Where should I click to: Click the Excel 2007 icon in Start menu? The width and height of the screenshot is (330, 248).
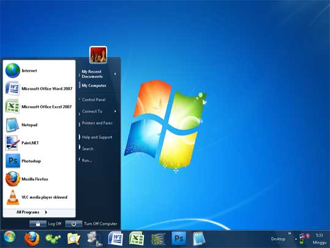coord(13,106)
